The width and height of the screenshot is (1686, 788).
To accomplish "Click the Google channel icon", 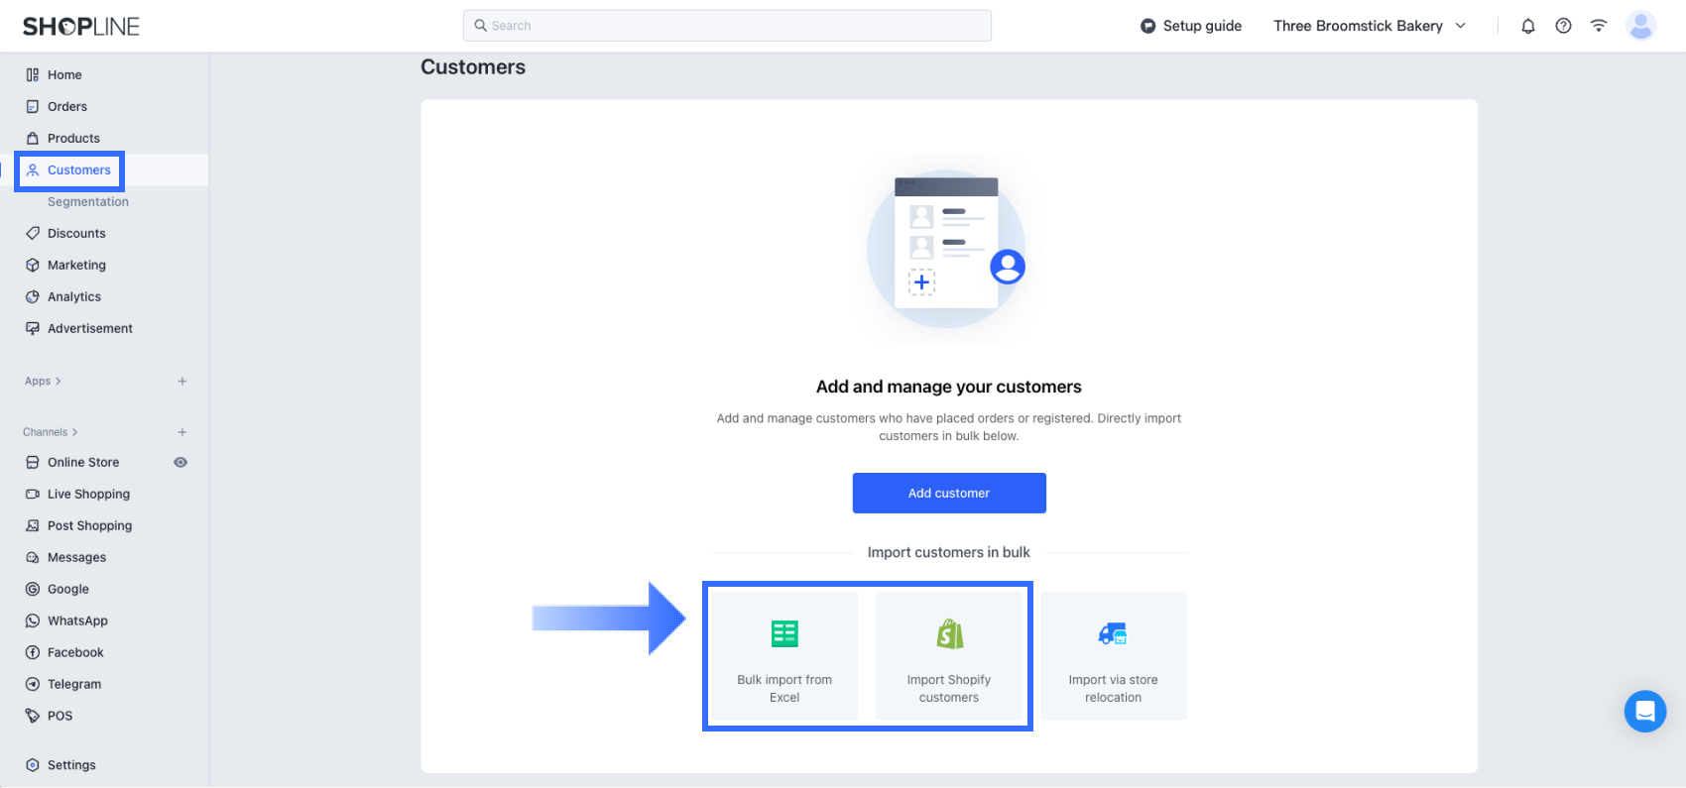I will 33,589.
